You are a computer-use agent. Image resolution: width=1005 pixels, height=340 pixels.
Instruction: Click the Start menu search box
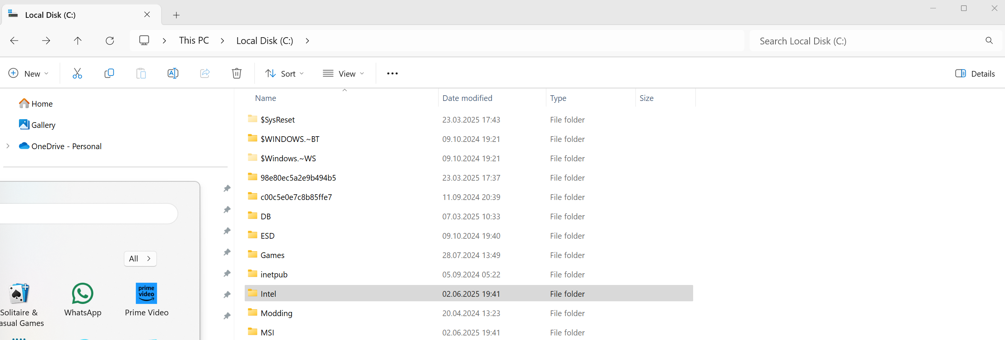[89, 214]
